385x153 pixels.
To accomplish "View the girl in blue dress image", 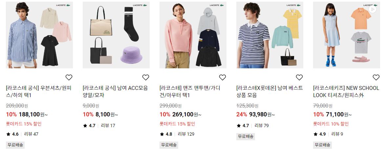I will tap(347, 35).
